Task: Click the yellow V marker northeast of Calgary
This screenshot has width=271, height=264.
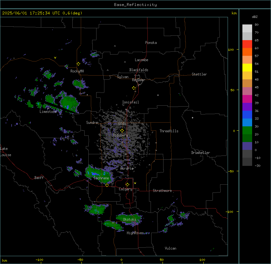Action: click(135, 183)
